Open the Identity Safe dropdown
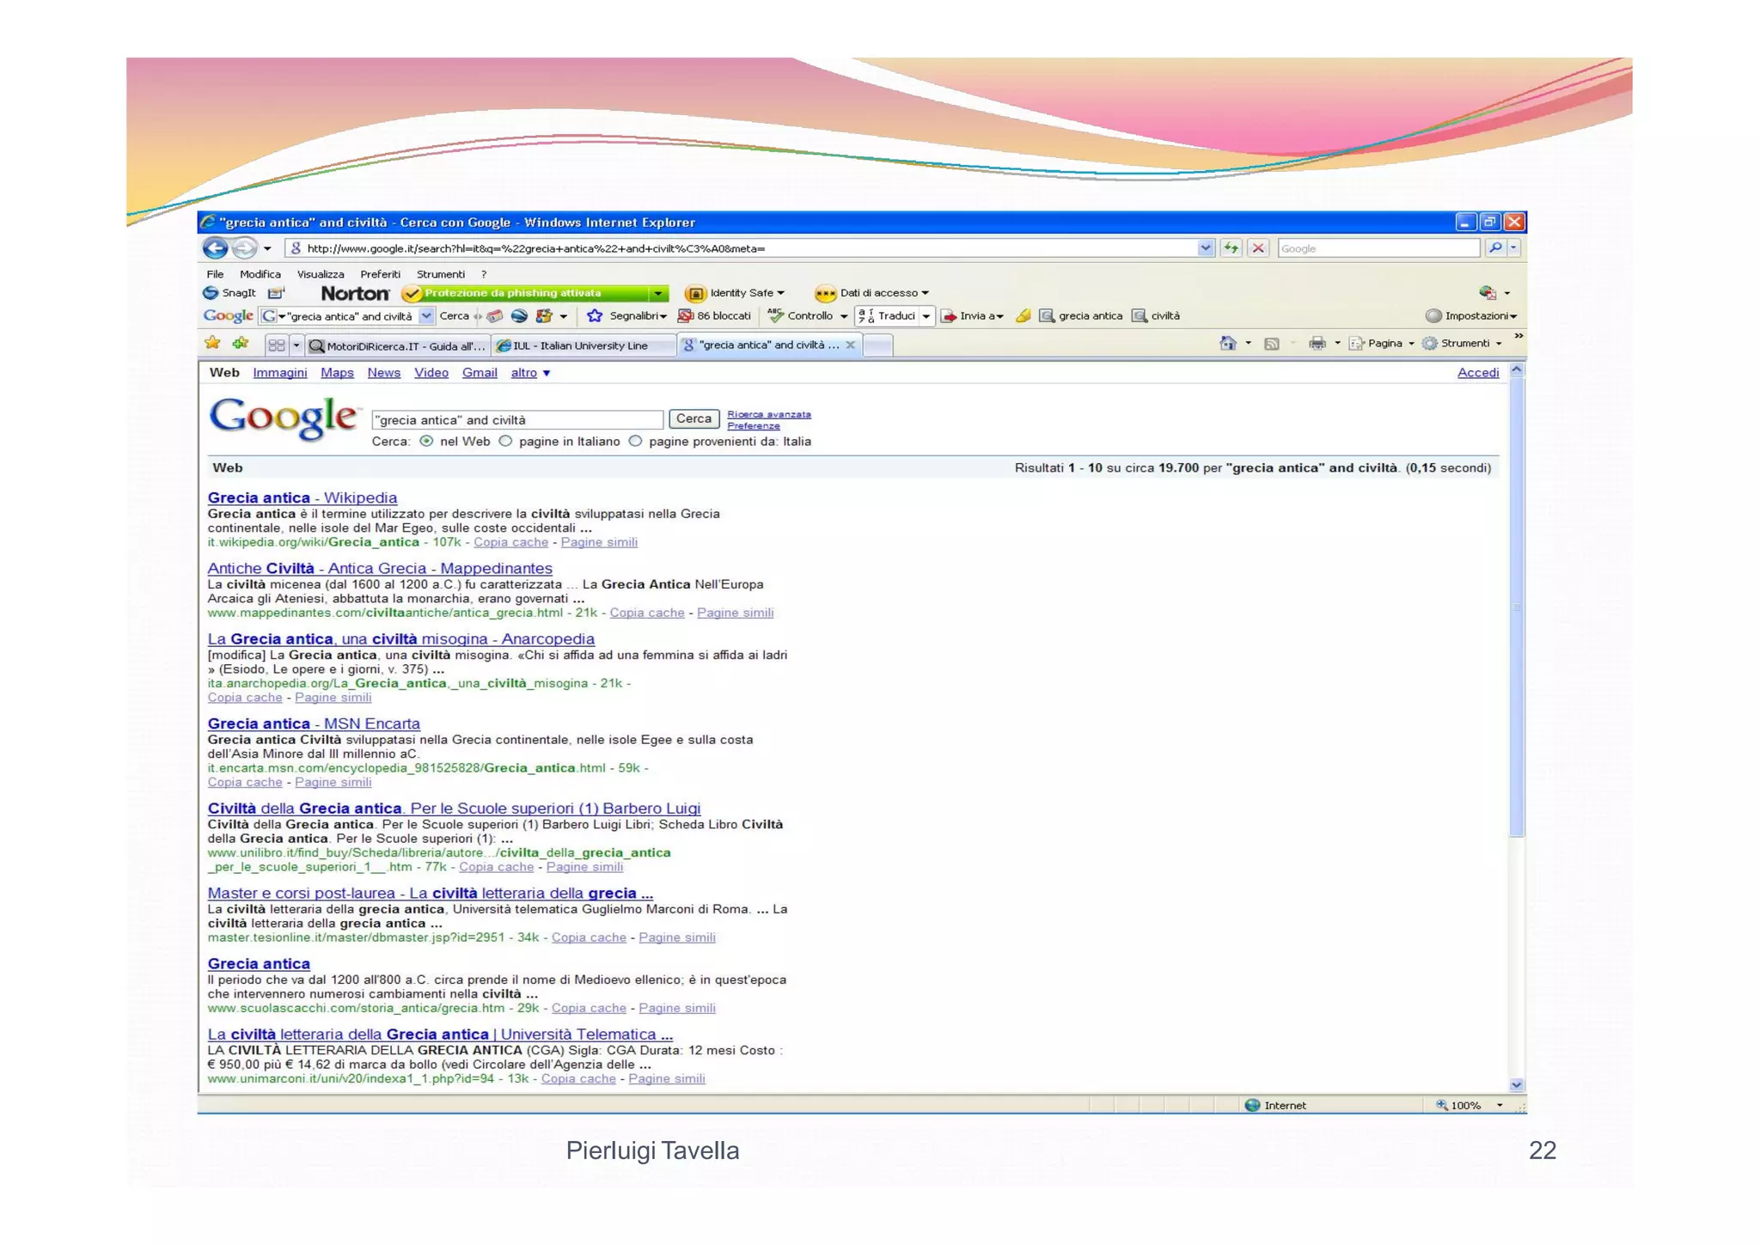The width and height of the screenshot is (1760, 1245). click(742, 293)
